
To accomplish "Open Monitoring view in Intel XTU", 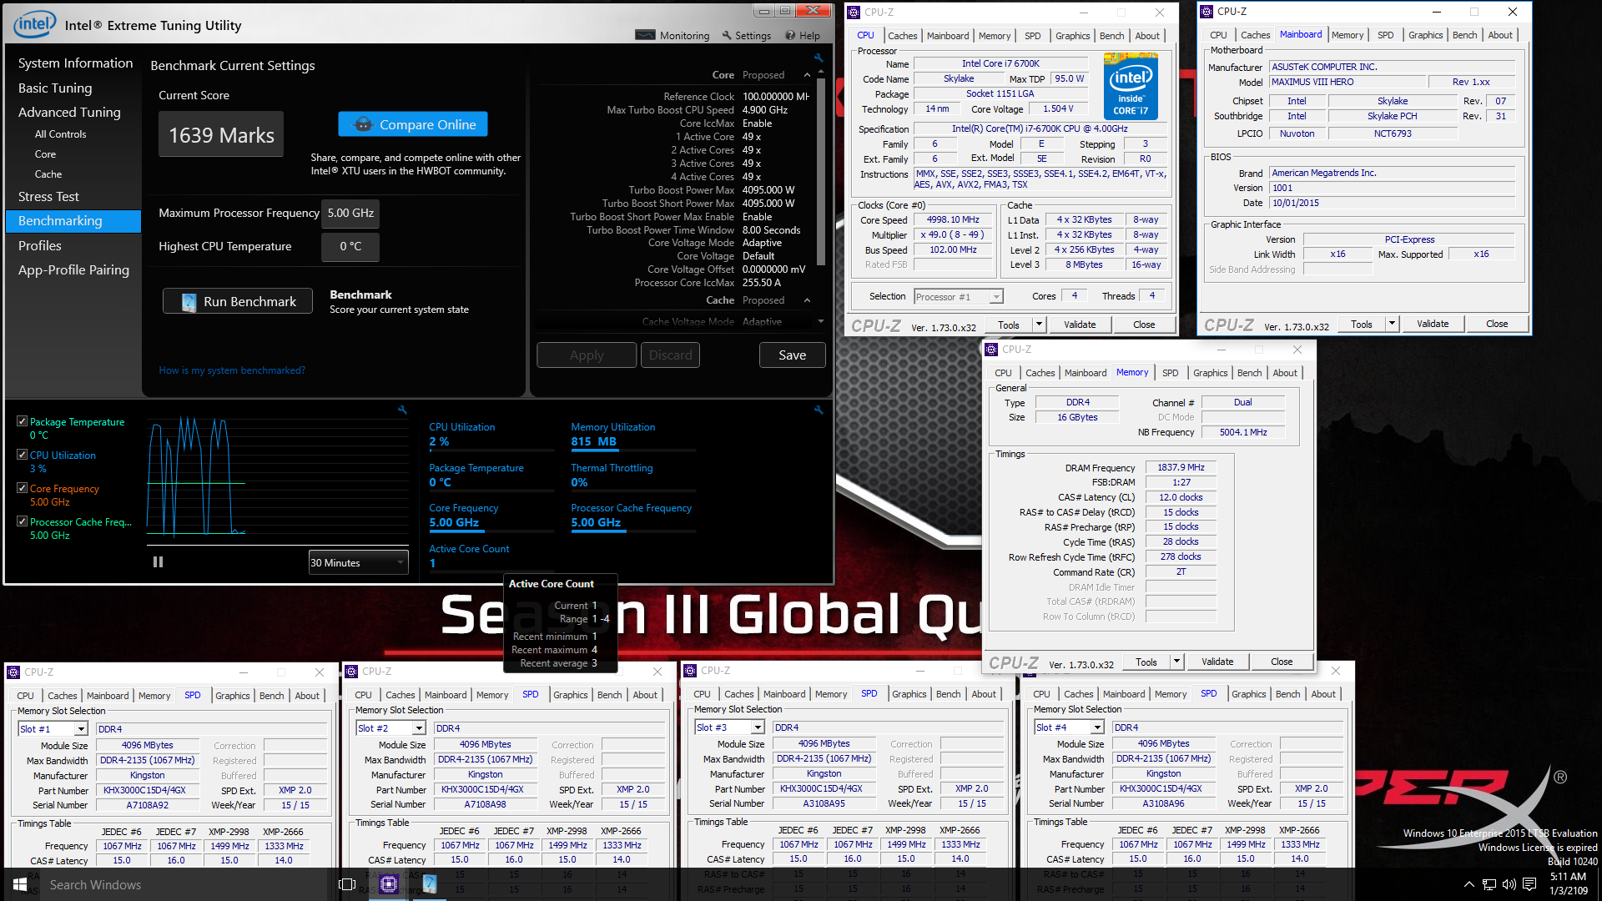I will (x=673, y=35).
